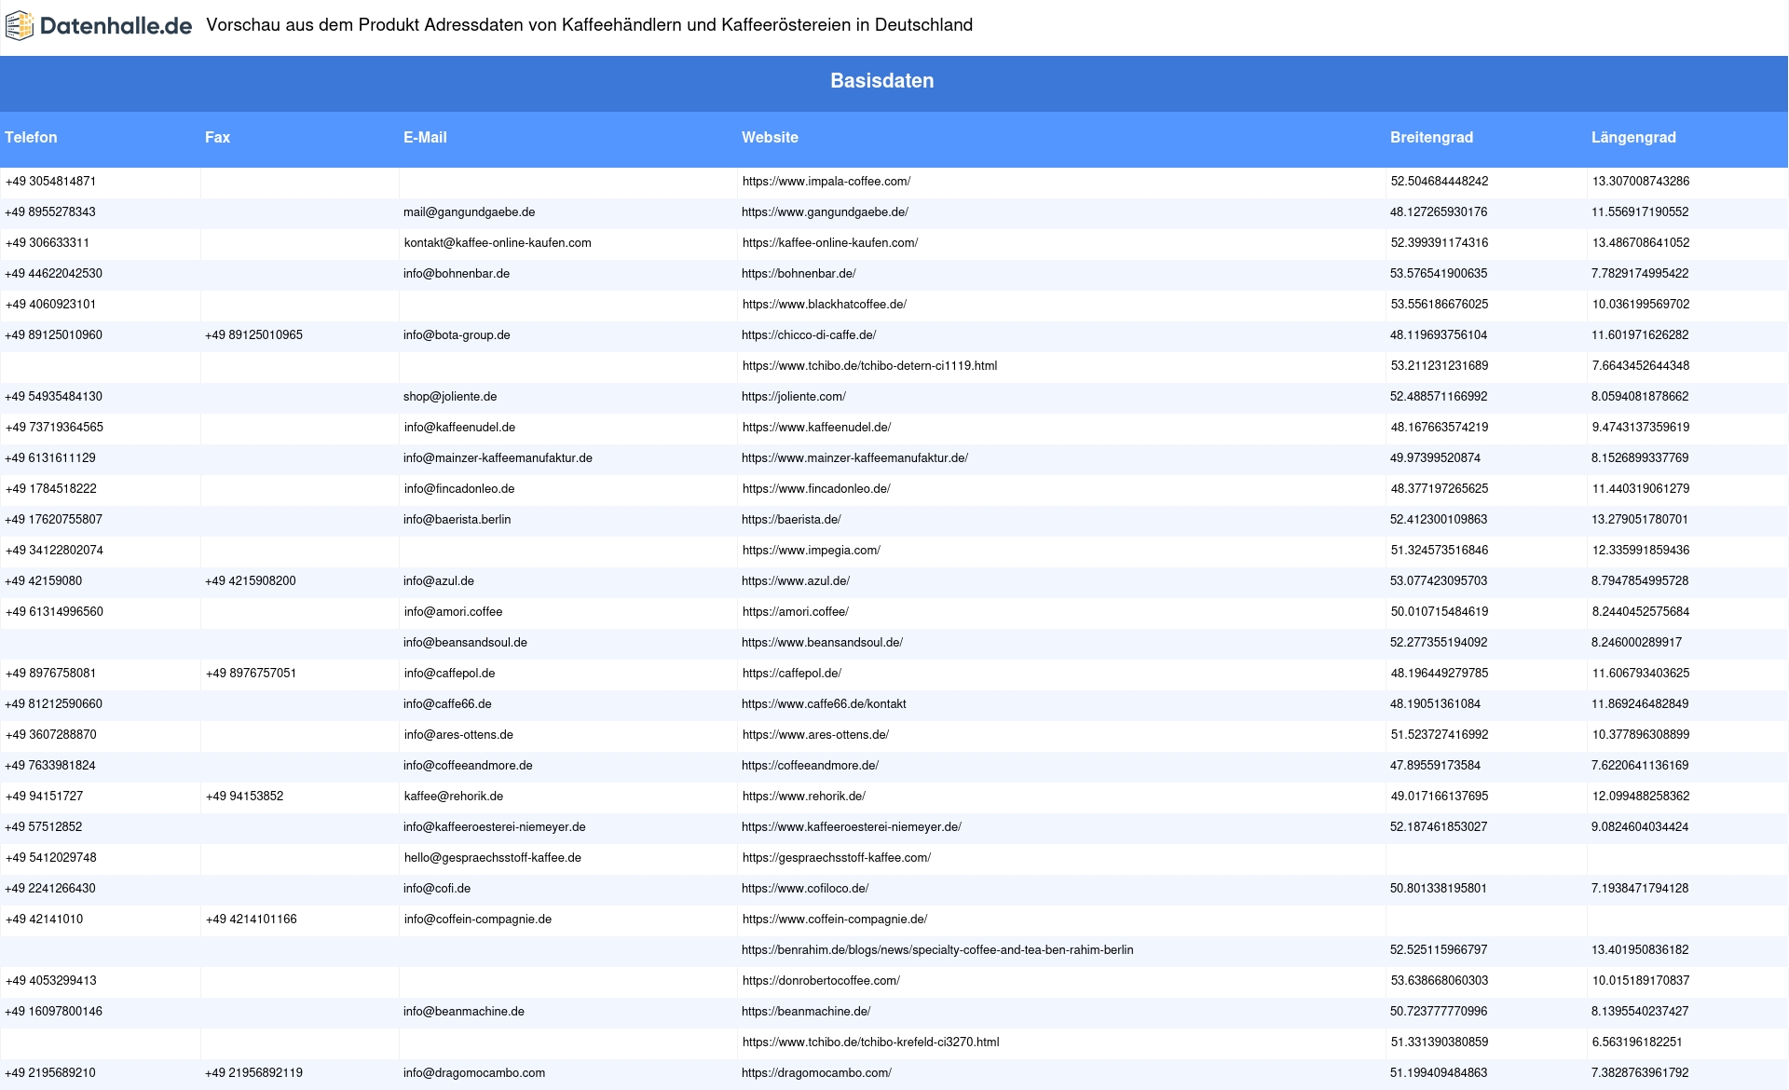
Task: Select website https://www.fincadonleo.de/
Action: click(x=816, y=489)
